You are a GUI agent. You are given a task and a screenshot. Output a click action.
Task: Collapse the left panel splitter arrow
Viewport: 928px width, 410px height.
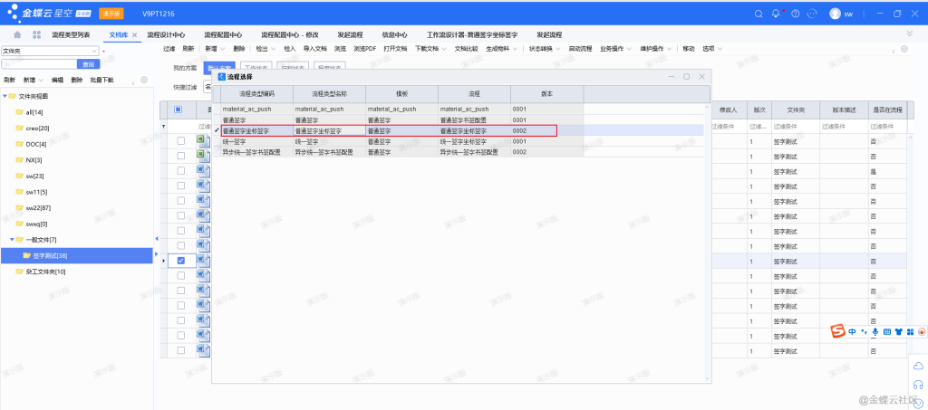click(x=156, y=238)
